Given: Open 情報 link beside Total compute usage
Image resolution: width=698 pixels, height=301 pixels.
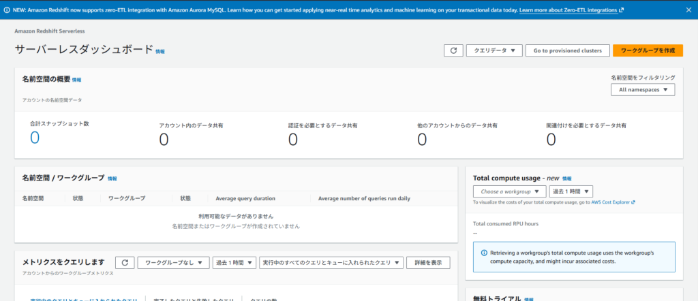Looking at the screenshot, I should 566,178.
